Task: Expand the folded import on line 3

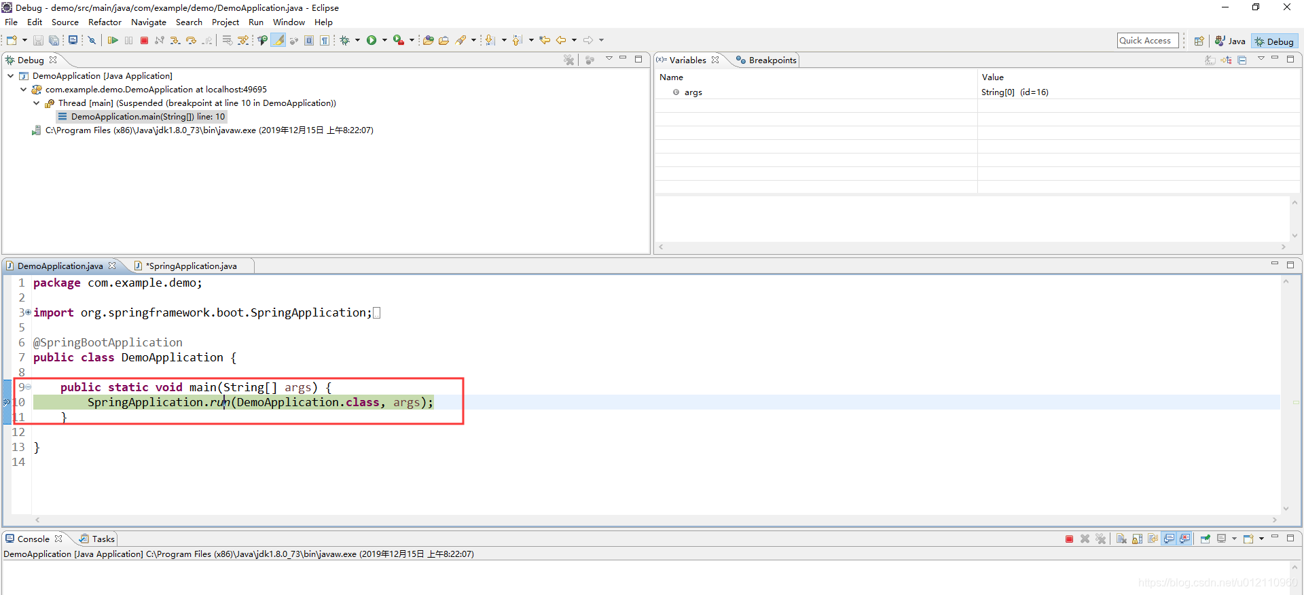Action: point(28,312)
